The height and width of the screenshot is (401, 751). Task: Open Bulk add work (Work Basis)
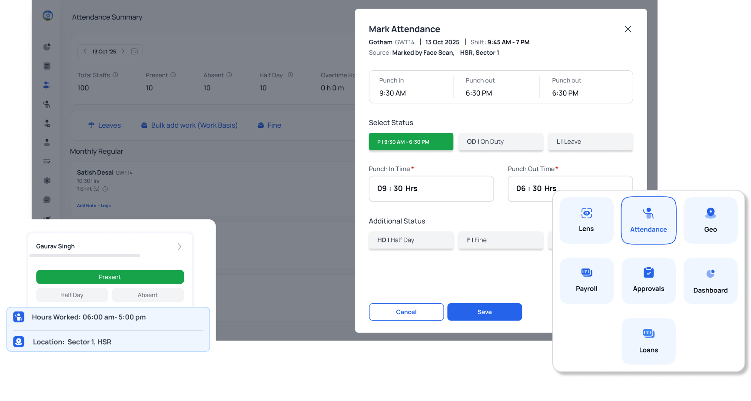pos(189,125)
